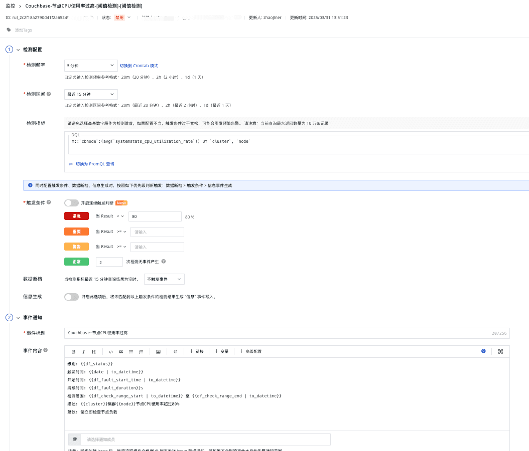Open operator dropdown for 重要 condition
529x451 pixels.
point(121,232)
